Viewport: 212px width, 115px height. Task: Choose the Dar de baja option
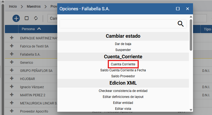(123, 44)
